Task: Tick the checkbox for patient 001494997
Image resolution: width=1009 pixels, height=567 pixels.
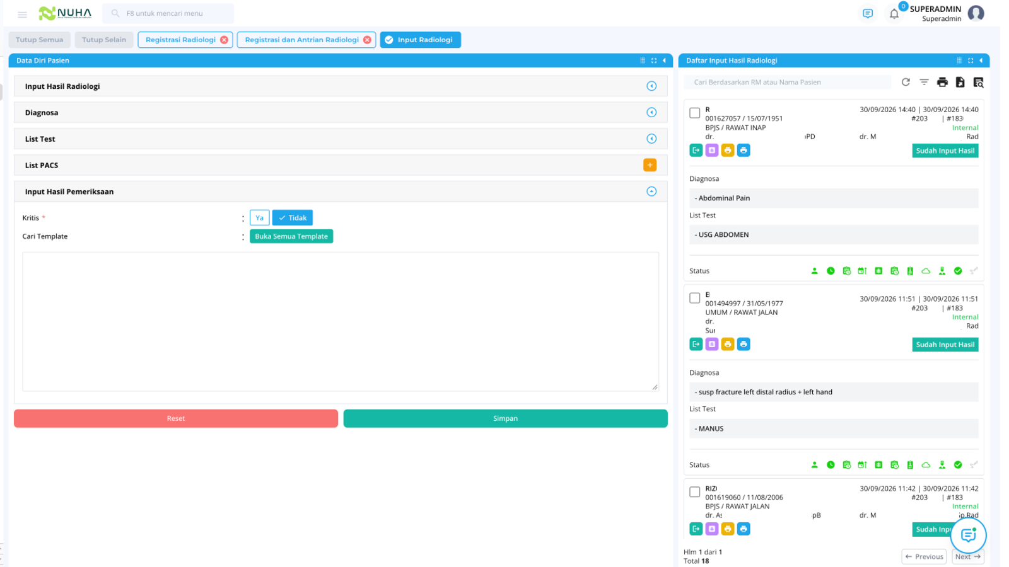Action: click(x=695, y=298)
